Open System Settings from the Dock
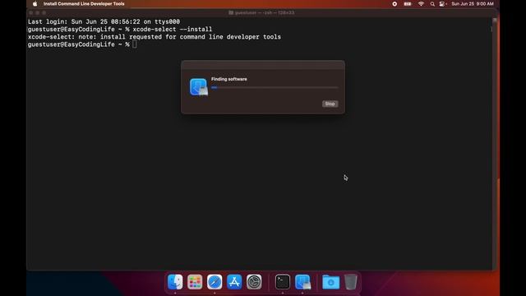This screenshot has width=526, height=296. click(x=254, y=282)
